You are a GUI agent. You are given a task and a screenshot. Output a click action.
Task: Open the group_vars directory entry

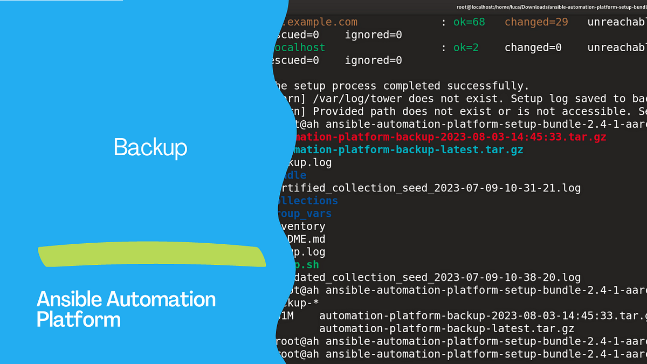(x=306, y=214)
